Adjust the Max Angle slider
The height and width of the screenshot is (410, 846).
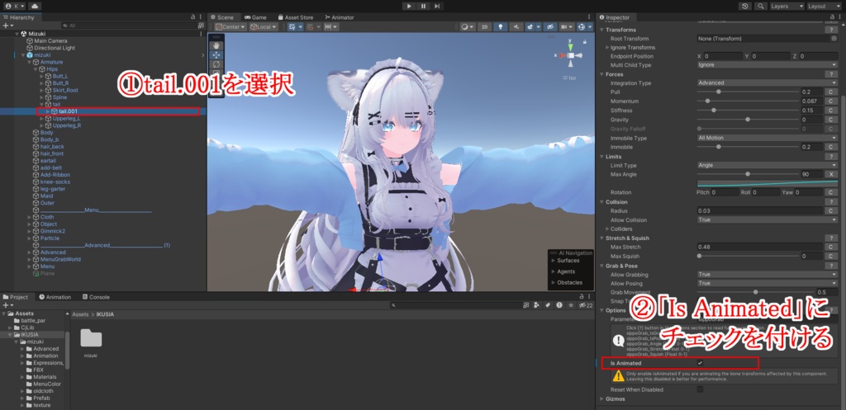coord(748,175)
